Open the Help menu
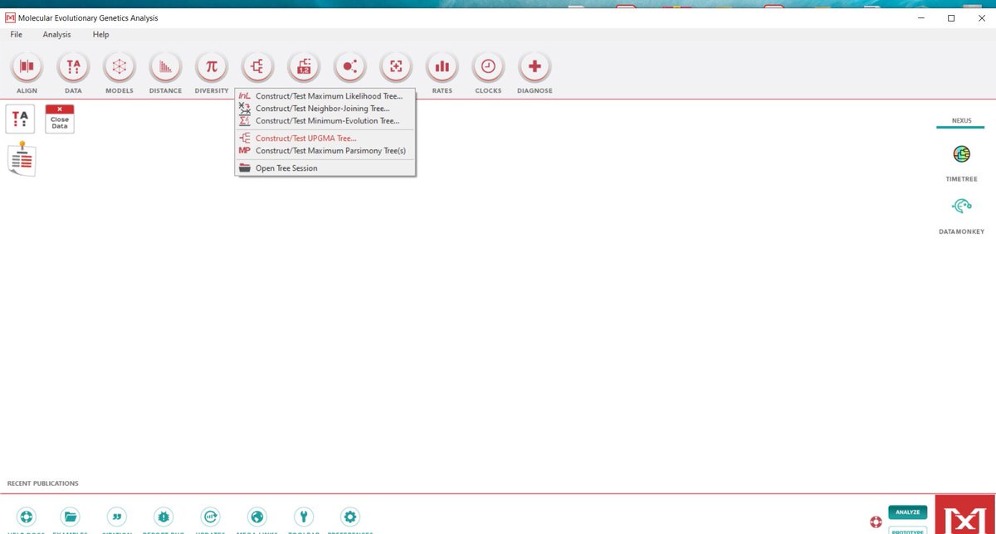The image size is (996, 534). point(100,35)
